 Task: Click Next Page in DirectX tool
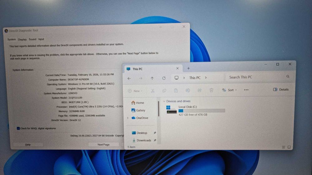[x=104, y=145]
